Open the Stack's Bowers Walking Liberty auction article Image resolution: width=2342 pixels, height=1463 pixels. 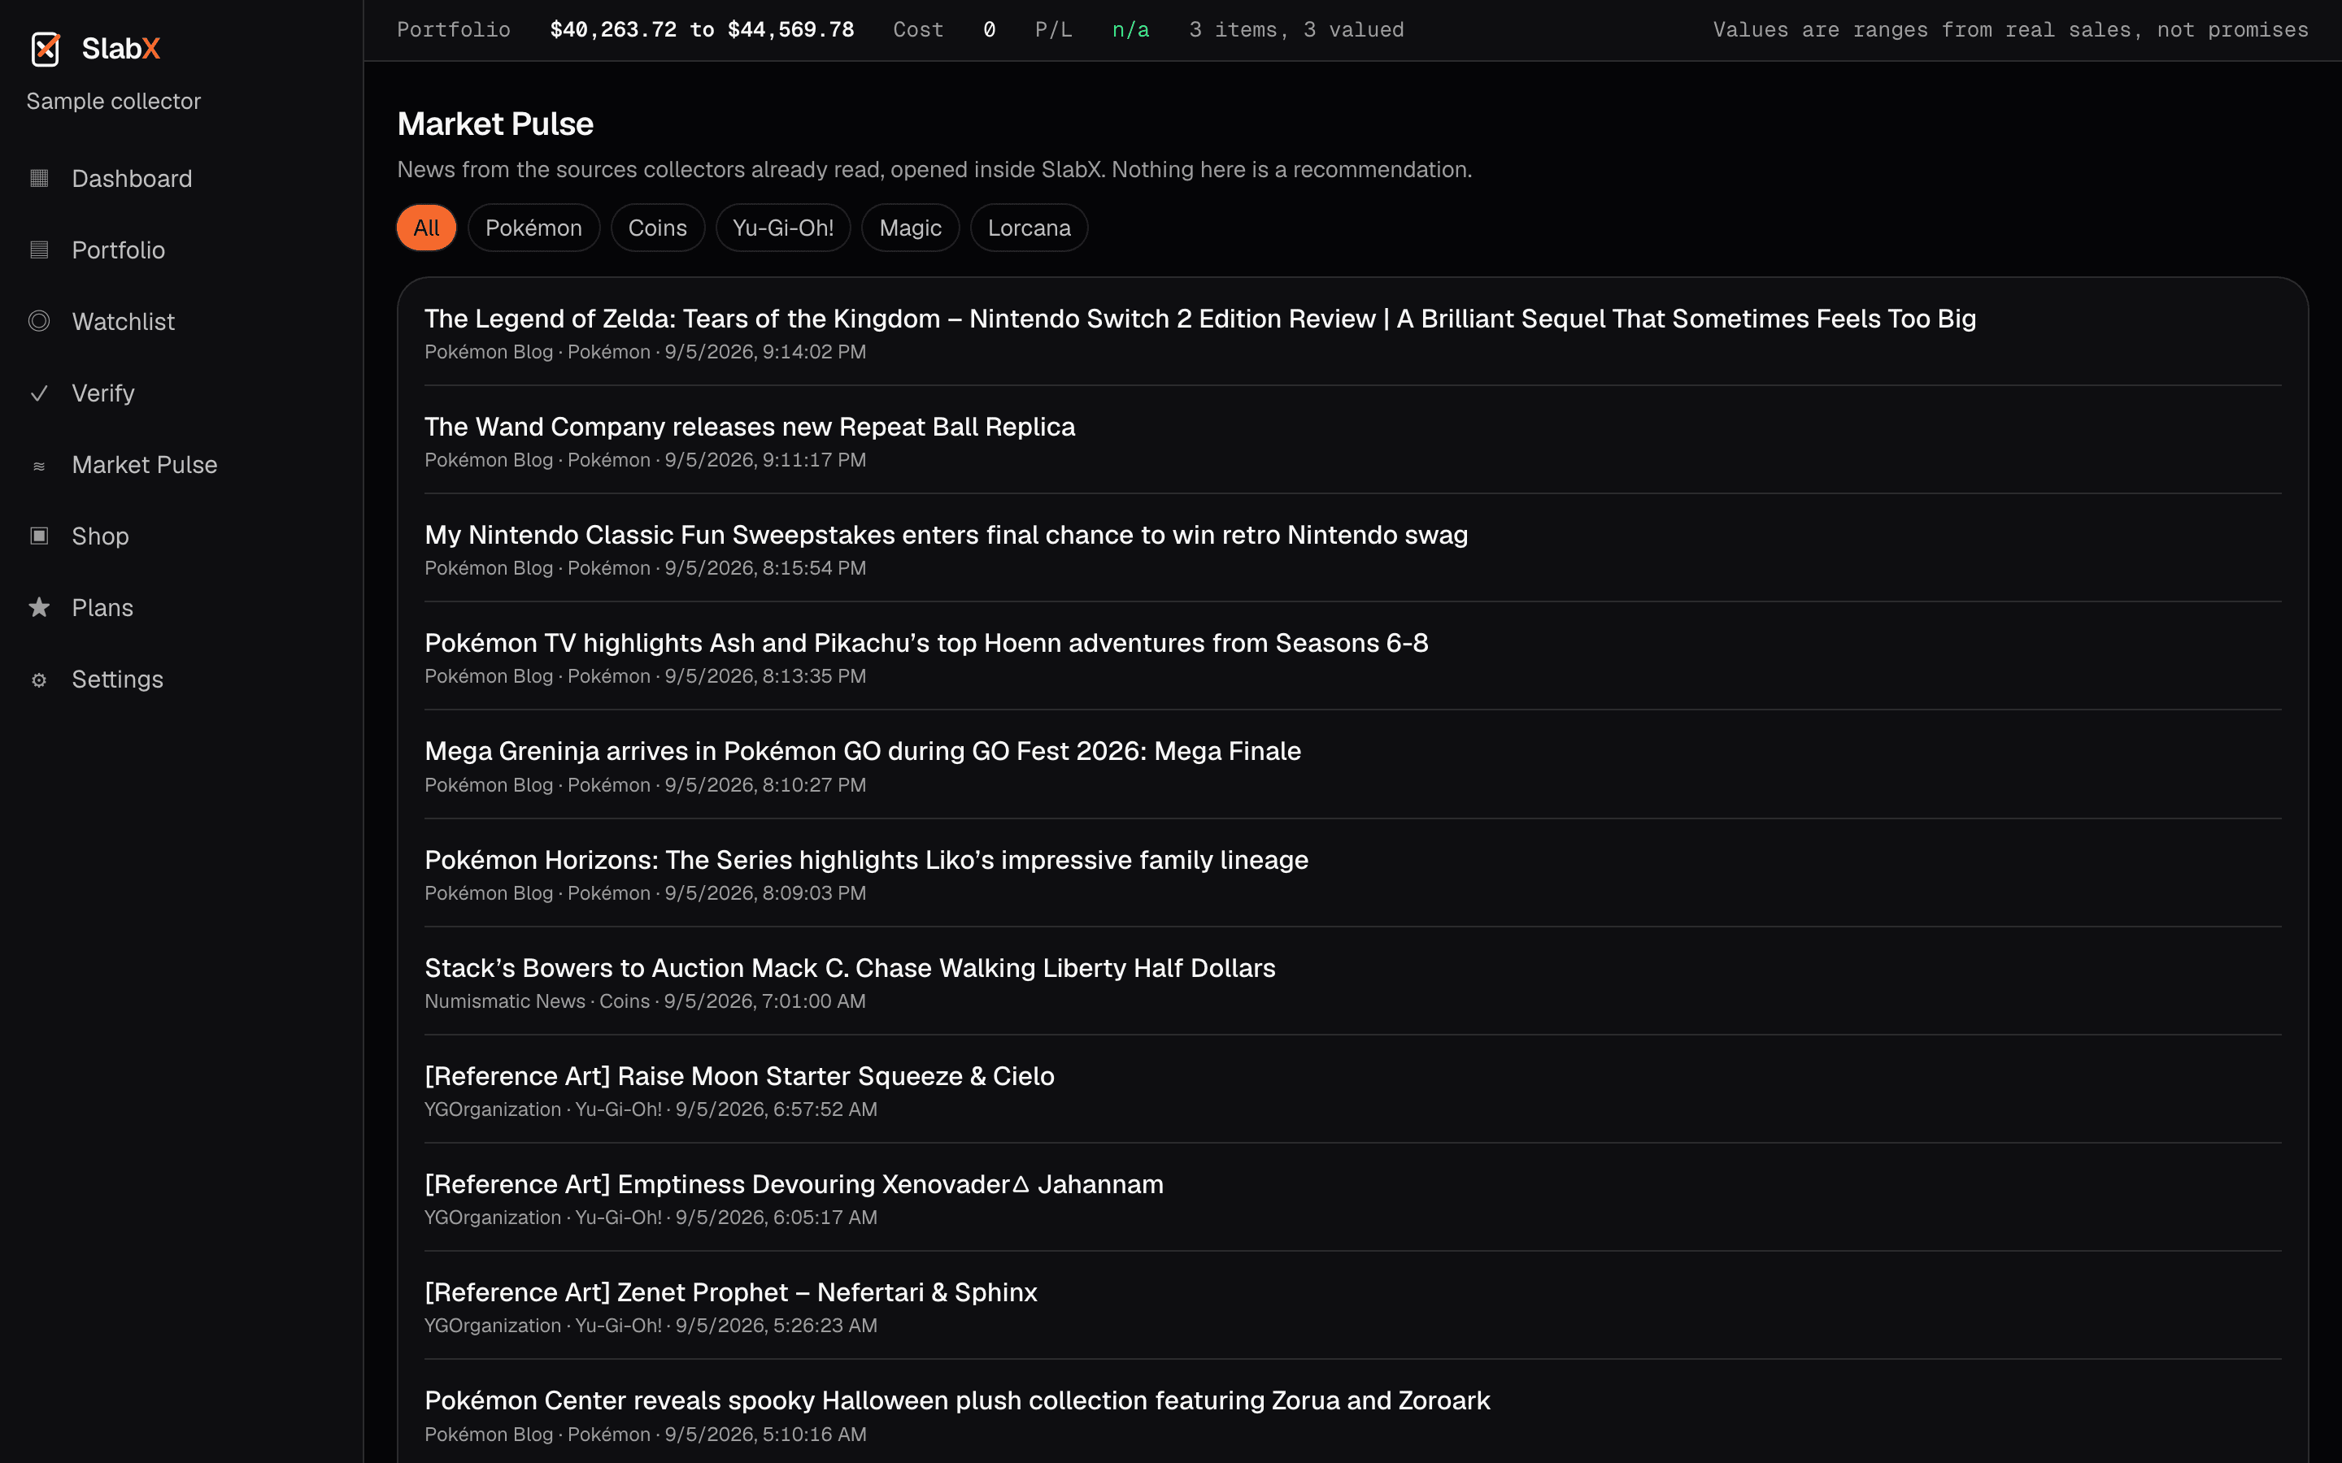point(850,967)
